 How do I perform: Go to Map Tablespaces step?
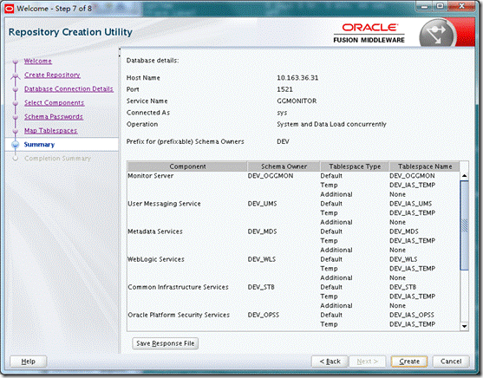pos(51,131)
